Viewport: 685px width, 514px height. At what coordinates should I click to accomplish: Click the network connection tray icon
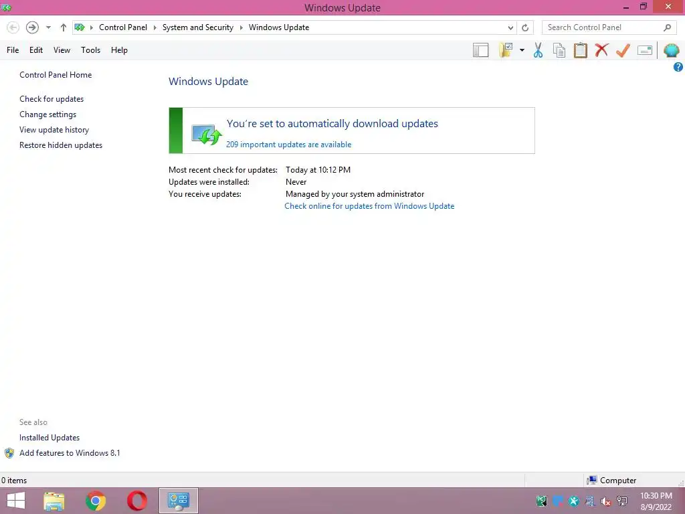(621, 501)
